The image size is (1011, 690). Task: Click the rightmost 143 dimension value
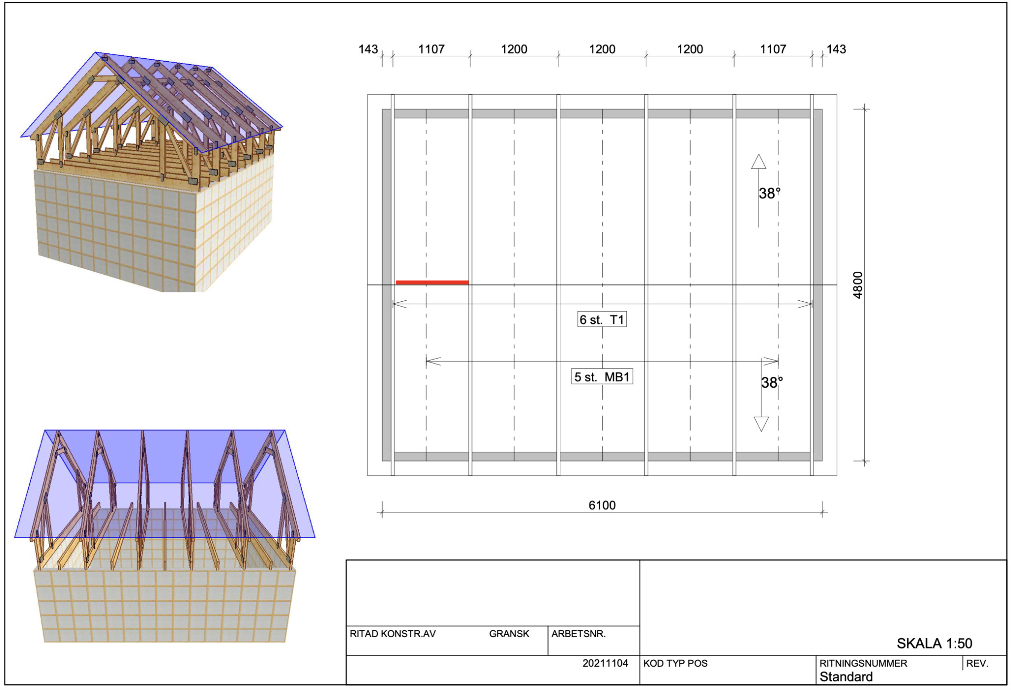pyautogui.click(x=836, y=49)
